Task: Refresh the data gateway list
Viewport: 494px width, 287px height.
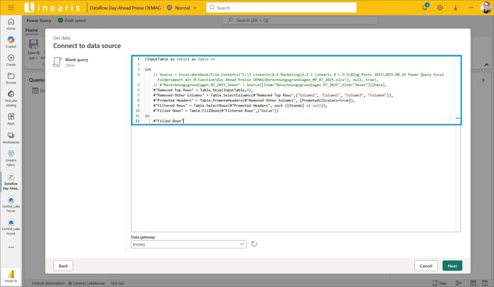Action: pyautogui.click(x=254, y=244)
